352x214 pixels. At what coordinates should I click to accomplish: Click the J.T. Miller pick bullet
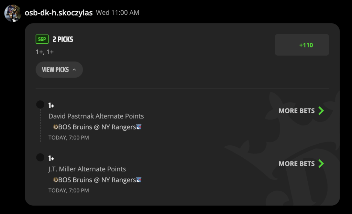click(40, 157)
